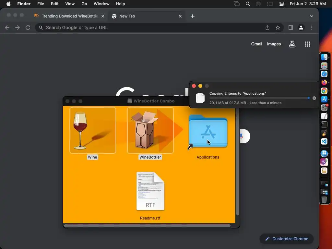Click the Readme.rtf file name
The image size is (332, 249).
point(150,218)
